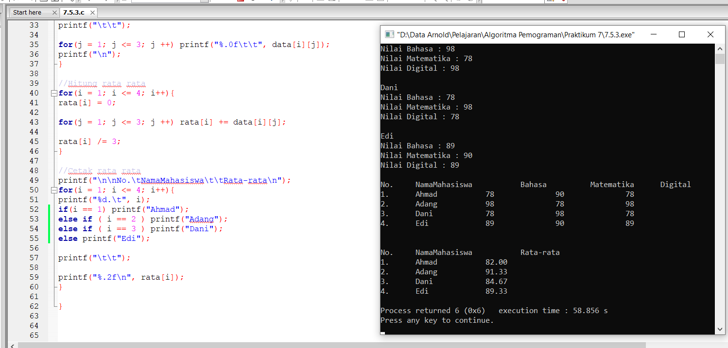Click the console scrollbar down arrow
Image resolution: width=728 pixels, height=348 pixels.
(x=720, y=329)
